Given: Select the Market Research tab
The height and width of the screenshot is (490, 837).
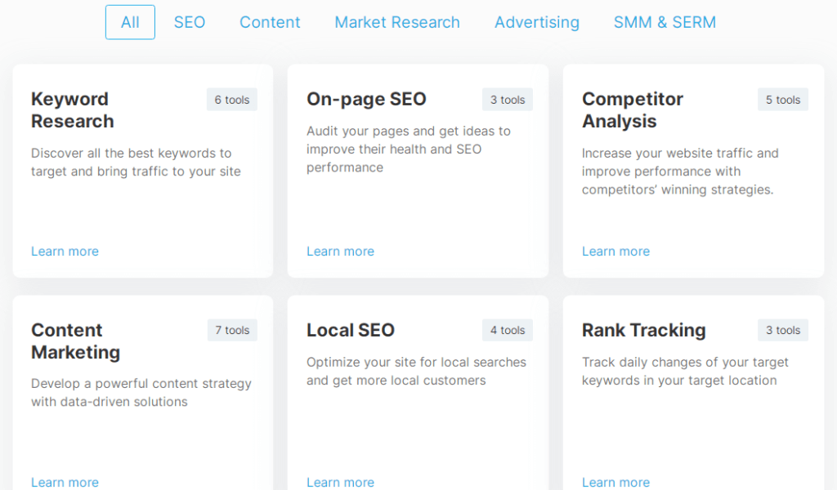Looking at the screenshot, I should (396, 22).
